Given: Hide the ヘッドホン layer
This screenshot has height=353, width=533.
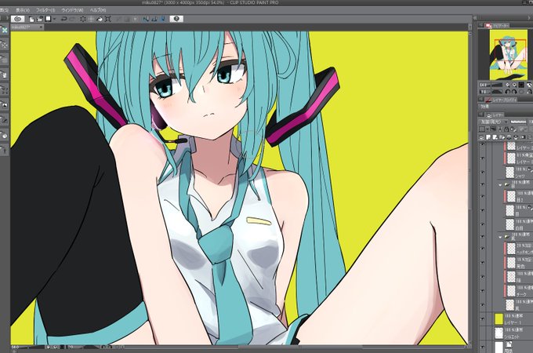Looking at the screenshot, I should (482, 249).
